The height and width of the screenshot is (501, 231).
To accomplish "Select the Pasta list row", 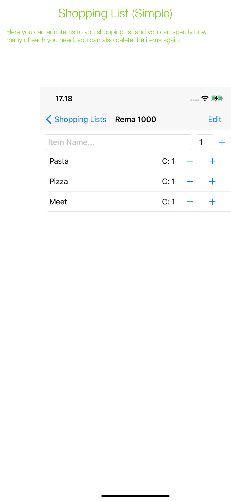I will [100, 161].
